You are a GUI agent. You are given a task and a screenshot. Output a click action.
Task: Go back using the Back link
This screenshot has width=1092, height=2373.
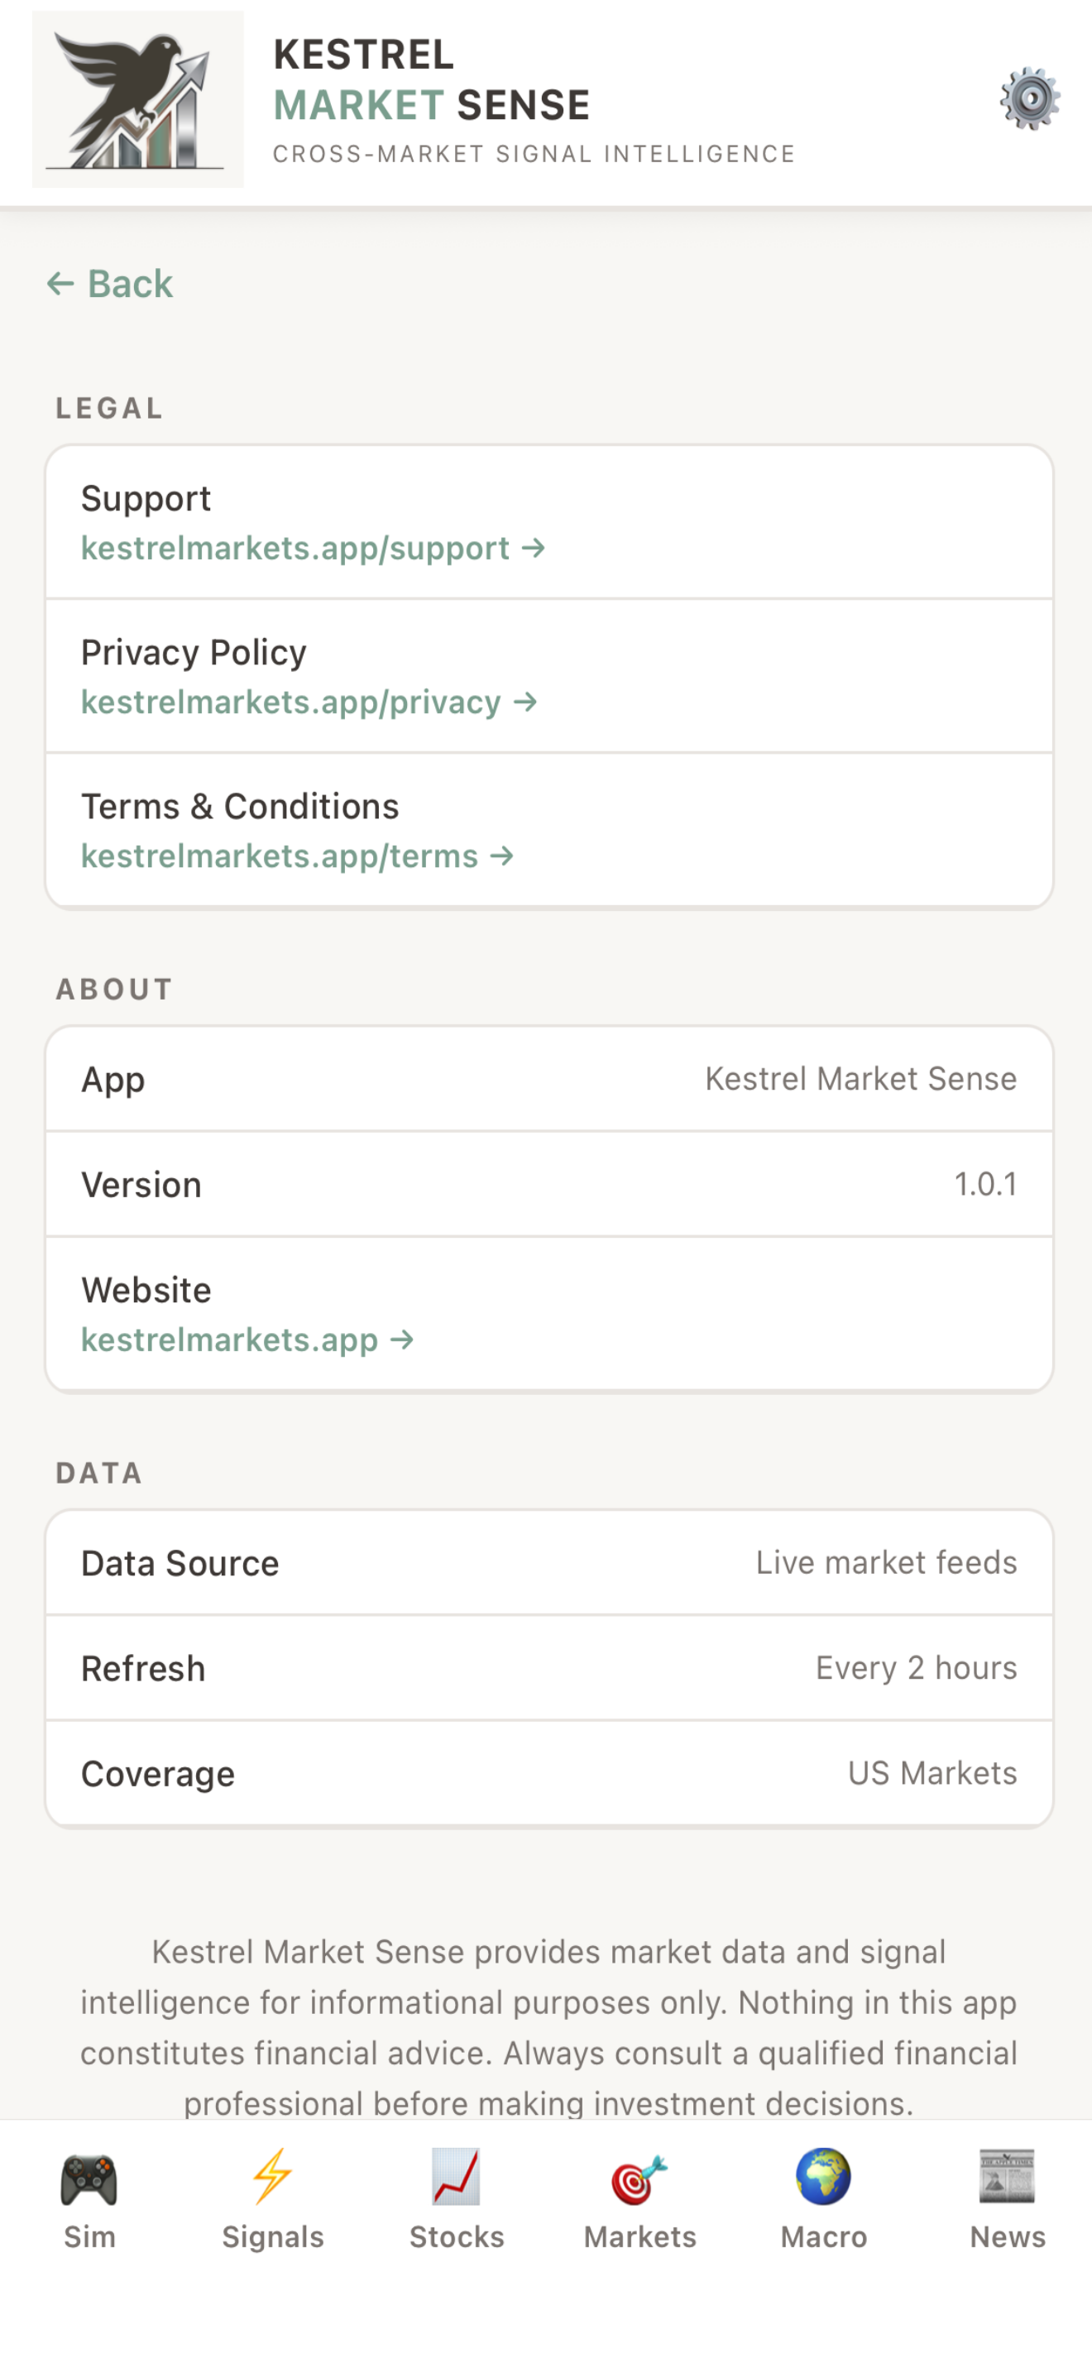click(x=109, y=284)
